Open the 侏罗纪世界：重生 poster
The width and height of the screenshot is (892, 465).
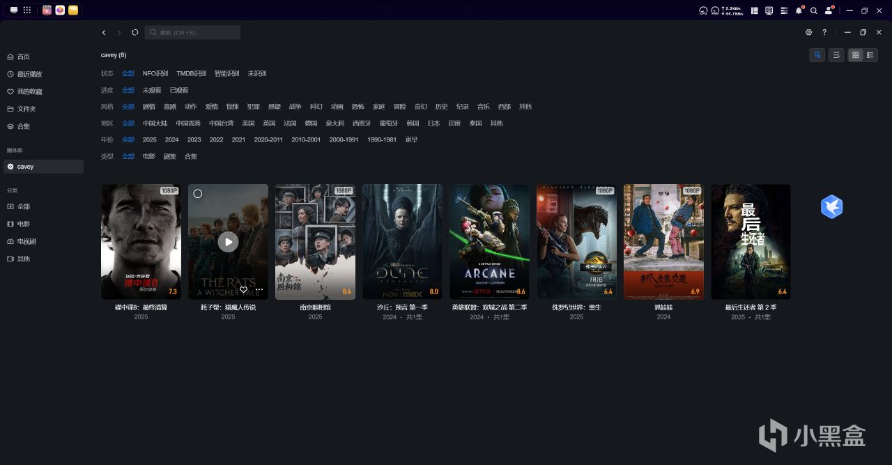point(576,242)
